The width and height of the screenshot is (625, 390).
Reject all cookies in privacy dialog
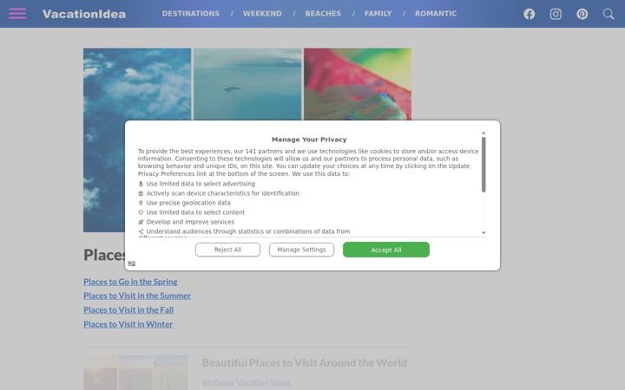pyautogui.click(x=227, y=250)
